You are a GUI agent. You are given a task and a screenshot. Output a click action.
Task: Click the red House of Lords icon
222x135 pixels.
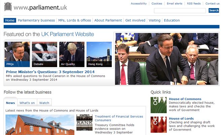[x=158, y=125]
